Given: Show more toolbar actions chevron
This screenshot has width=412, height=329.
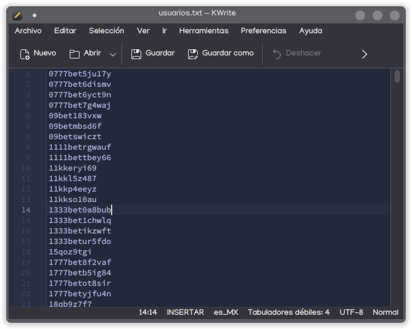Looking at the screenshot, I should pyautogui.click(x=365, y=54).
